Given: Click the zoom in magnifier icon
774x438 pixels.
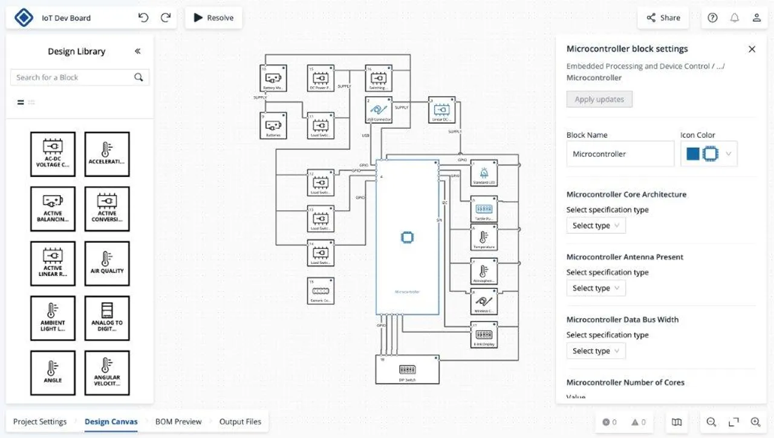Looking at the screenshot, I should point(755,422).
